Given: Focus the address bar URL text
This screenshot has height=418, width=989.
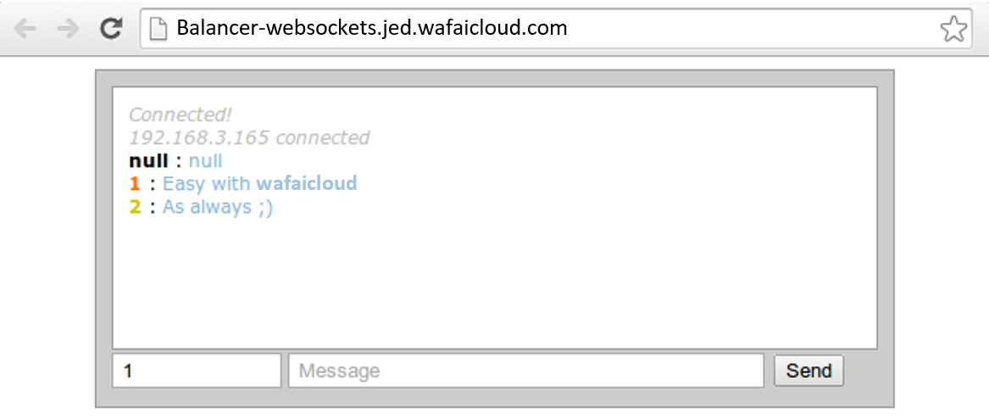Looking at the screenshot, I should coord(371,28).
